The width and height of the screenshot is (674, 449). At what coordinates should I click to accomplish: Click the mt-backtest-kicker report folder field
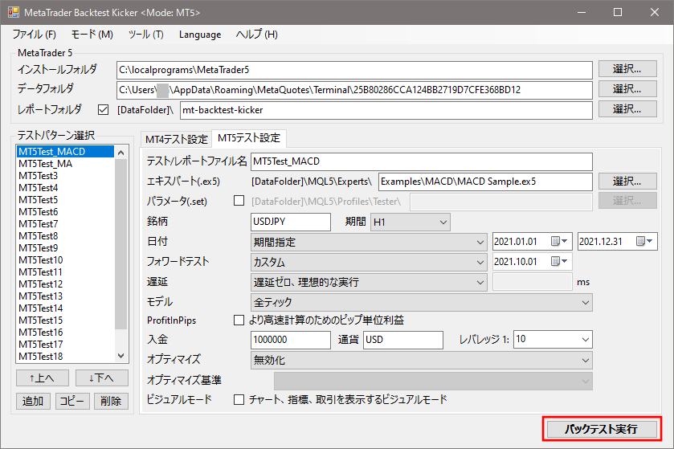pos(386,110)
